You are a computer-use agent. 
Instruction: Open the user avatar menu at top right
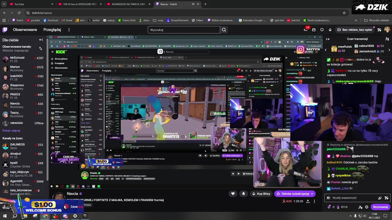(387, 30)
